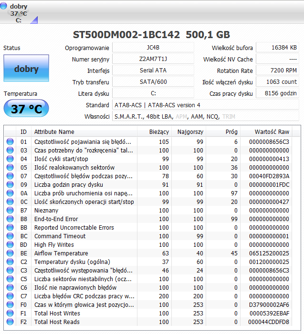Click the Ilość włączeń dysku value 1063 count
304x334 pixels.
click(x=277, y=82)
